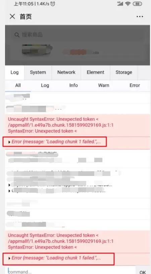
Task: Select the Log panel tab
Action: (14, 72)
